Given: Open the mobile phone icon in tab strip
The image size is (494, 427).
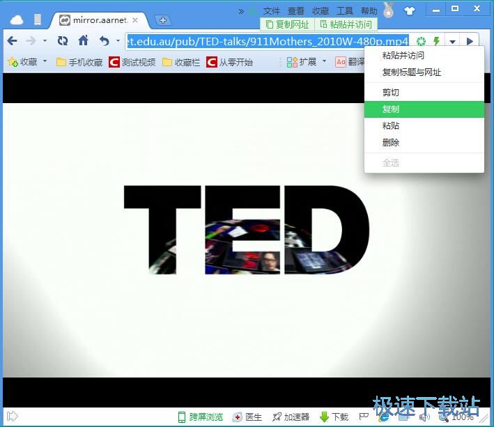Looking at the screenshot, I should tap(38, 20).
